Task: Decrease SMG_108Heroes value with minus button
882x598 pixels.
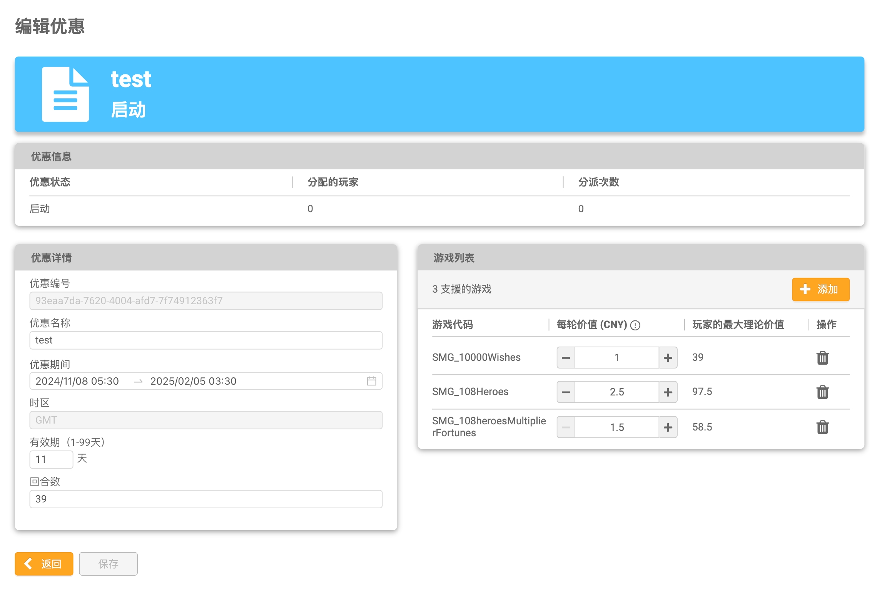Action: point(566,392)
